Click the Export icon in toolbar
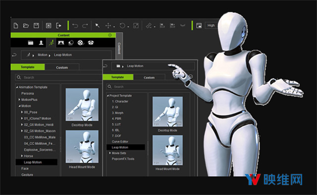The width and height of the screenshot is (317, 195). tap(58, 26)
